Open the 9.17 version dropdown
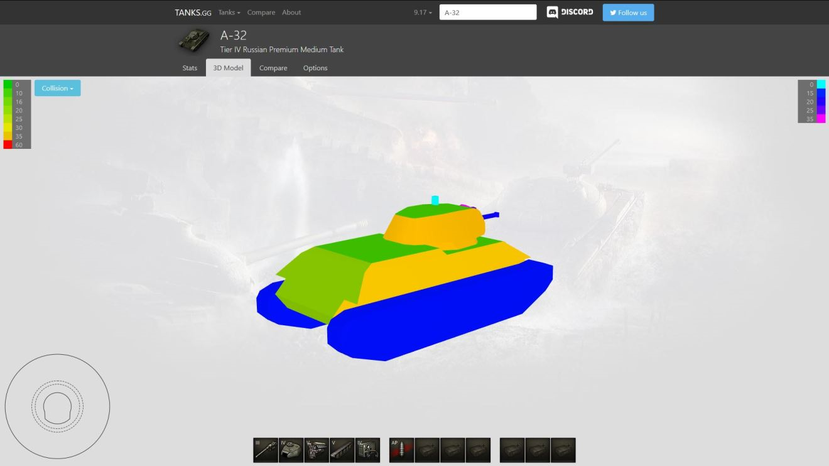829x466 pixels. click(423, 13)
